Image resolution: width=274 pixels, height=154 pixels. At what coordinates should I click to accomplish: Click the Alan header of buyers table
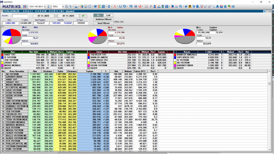pyautogui.click(x=13, y=52)
